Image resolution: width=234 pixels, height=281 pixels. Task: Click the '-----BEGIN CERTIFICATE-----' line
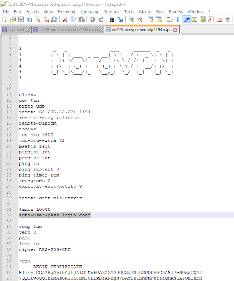[57, 267]
